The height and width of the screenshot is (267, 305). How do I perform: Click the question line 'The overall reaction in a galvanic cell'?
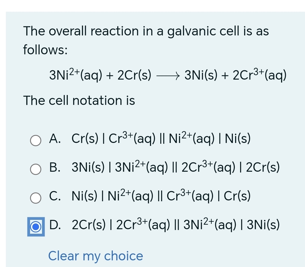pos(146,31)
